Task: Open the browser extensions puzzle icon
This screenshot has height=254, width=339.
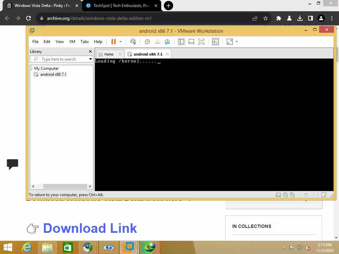Action: coord(279,19)
